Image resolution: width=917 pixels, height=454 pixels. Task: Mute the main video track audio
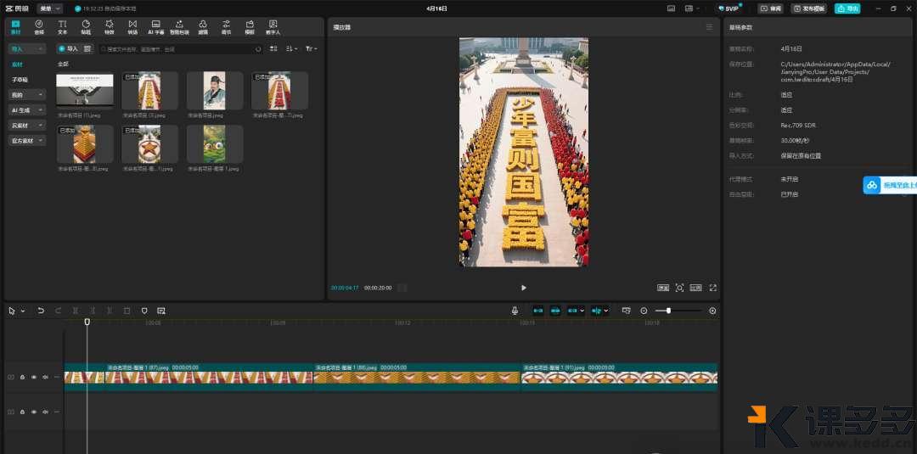click(x=45, y=377)
